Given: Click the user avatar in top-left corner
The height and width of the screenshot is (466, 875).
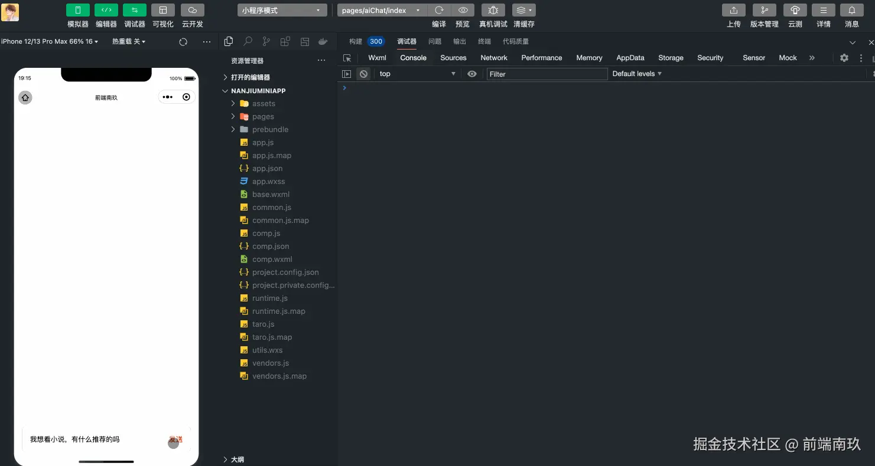Looking at the screenshot, I should (x=10, y=12).
